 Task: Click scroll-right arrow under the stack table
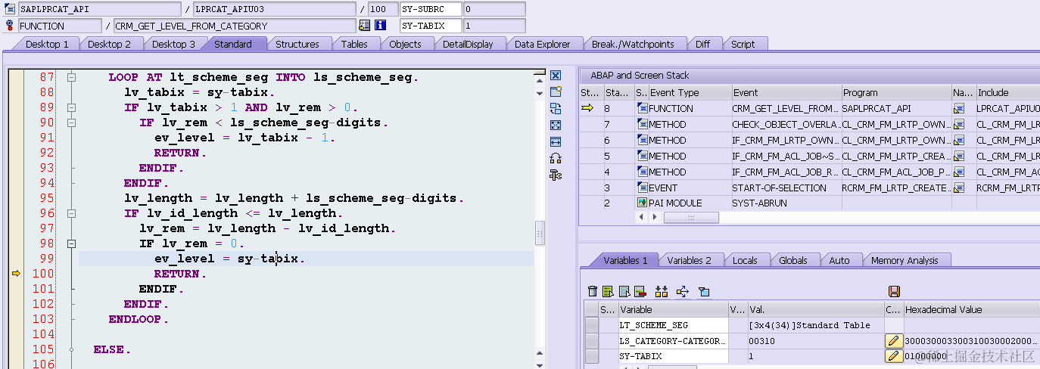point(655,217)
